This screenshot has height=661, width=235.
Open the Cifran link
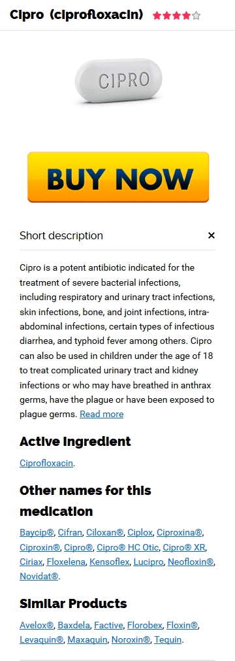[70, 532]
